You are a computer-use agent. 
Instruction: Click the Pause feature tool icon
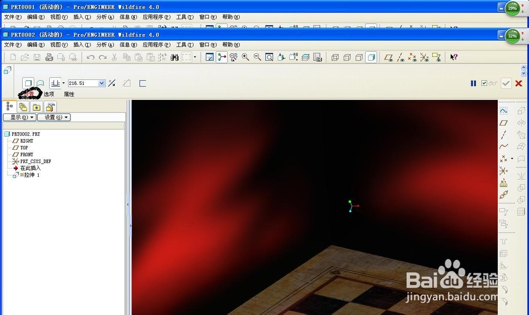pos(473,83)
